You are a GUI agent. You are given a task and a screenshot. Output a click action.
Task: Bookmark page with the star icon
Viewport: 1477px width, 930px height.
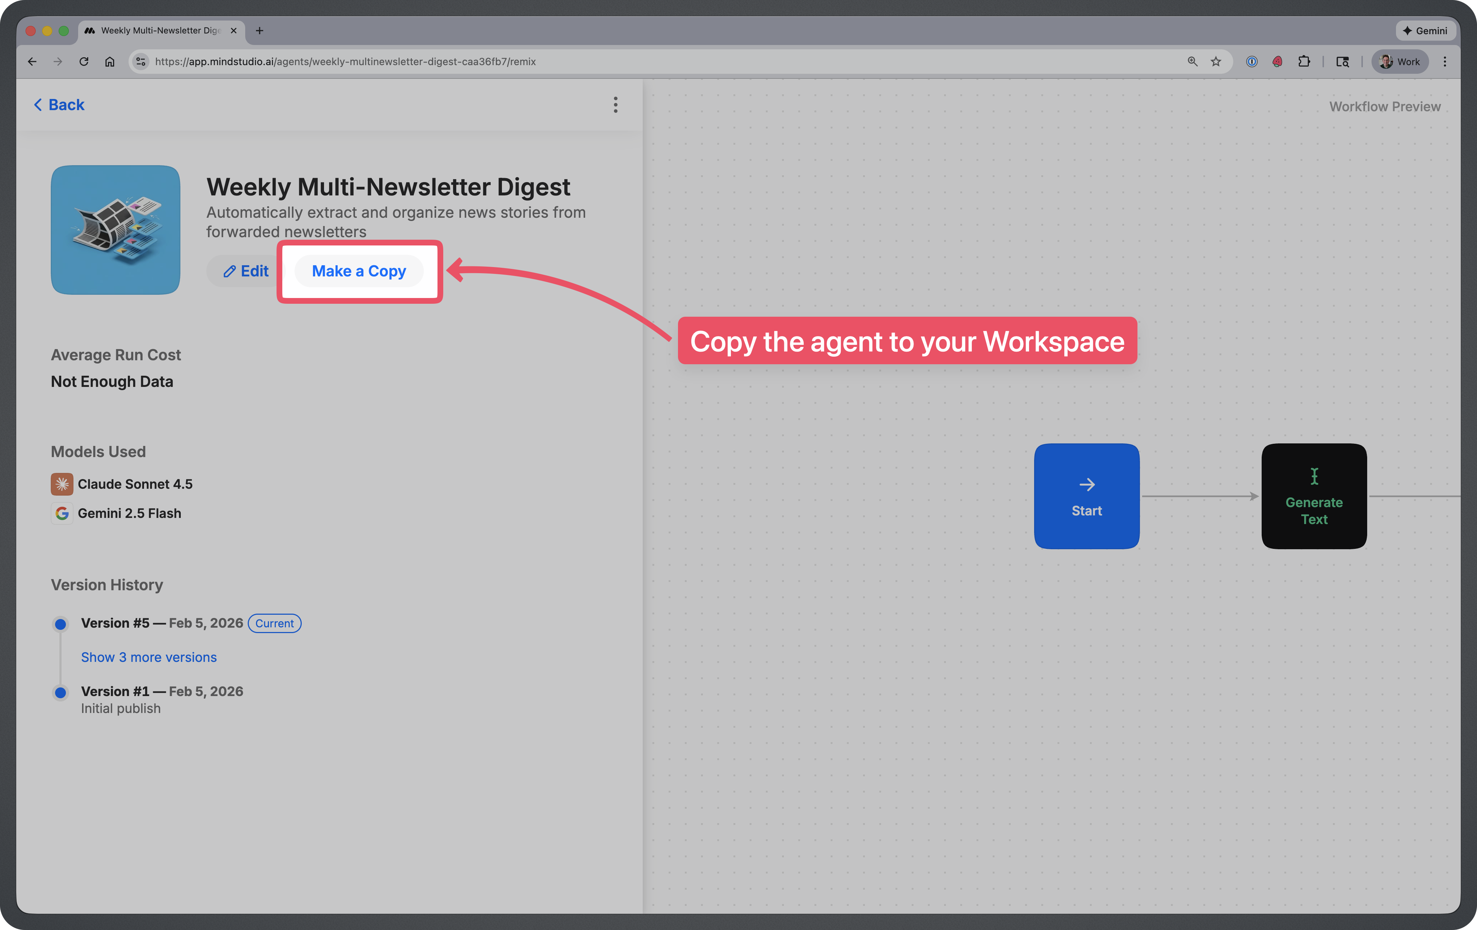1216,61
